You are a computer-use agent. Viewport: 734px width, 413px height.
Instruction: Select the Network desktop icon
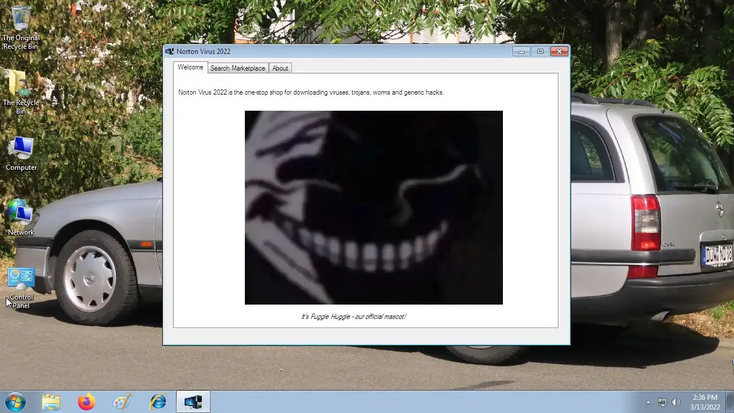(21, 218)
